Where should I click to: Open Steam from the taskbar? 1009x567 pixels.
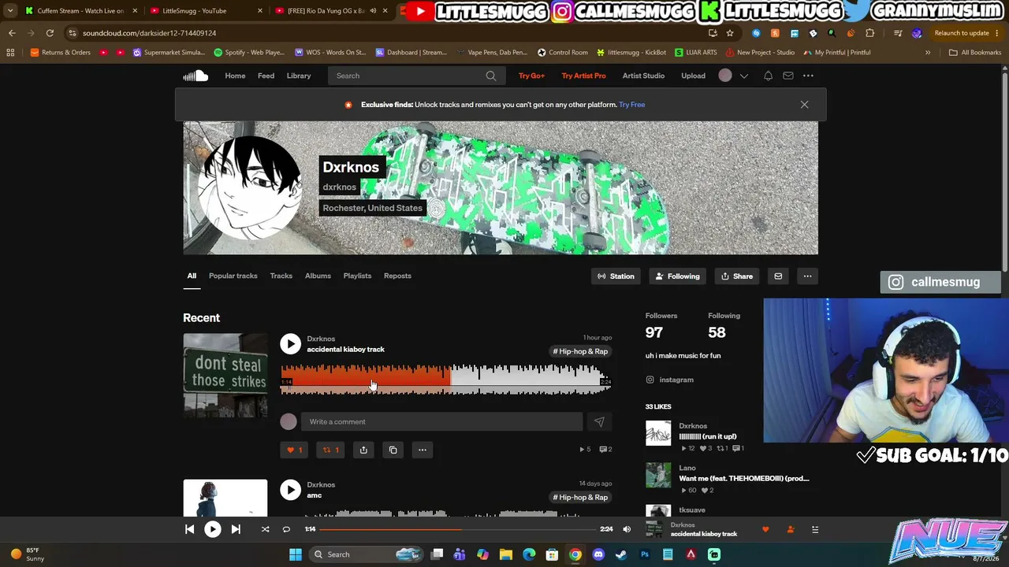coord(621,554)
